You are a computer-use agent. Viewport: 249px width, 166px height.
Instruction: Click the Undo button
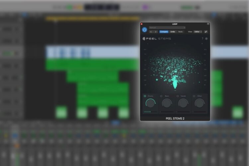[173, 32]
